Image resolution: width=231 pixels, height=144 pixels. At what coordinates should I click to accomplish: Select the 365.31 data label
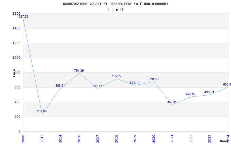pyautogui.click(x=172, y=102)
